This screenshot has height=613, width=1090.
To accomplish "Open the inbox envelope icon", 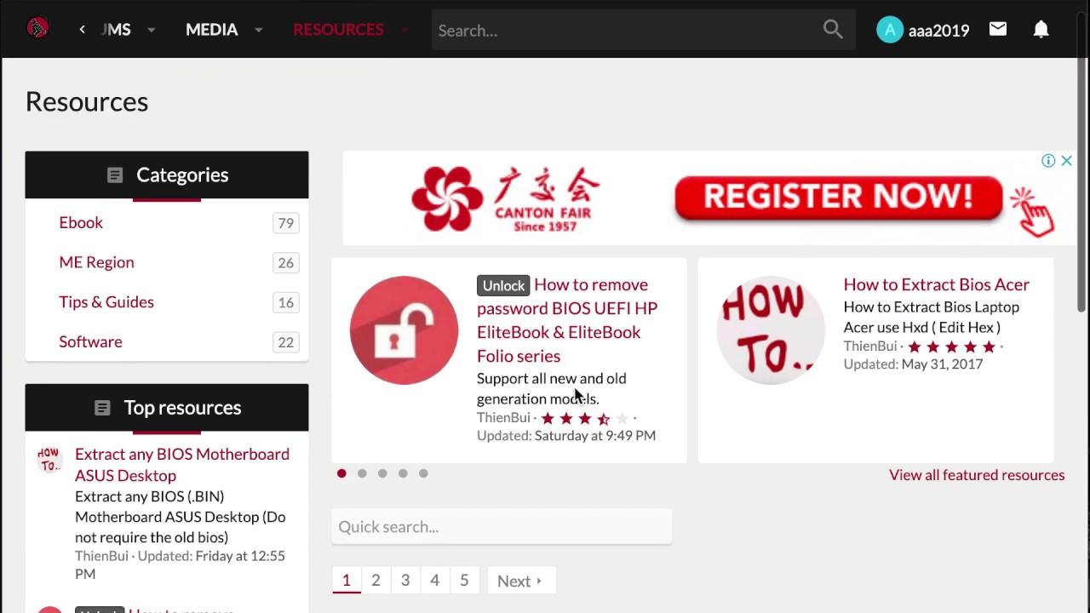I will [x=998, y=29].
